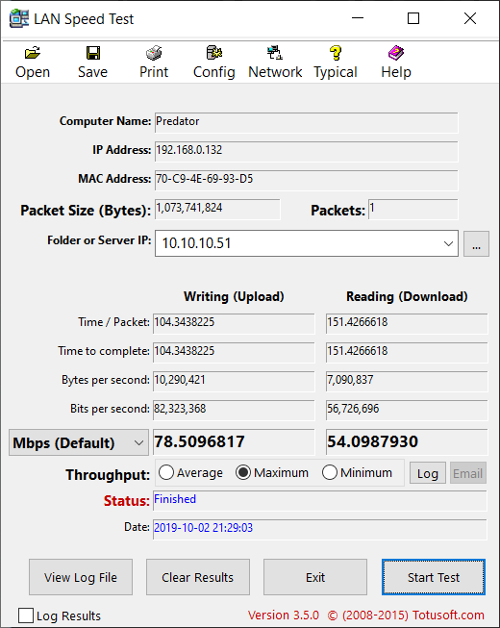Click the browse folder ellipsis button
The image size is (500, 628).
tap(476, 243)
